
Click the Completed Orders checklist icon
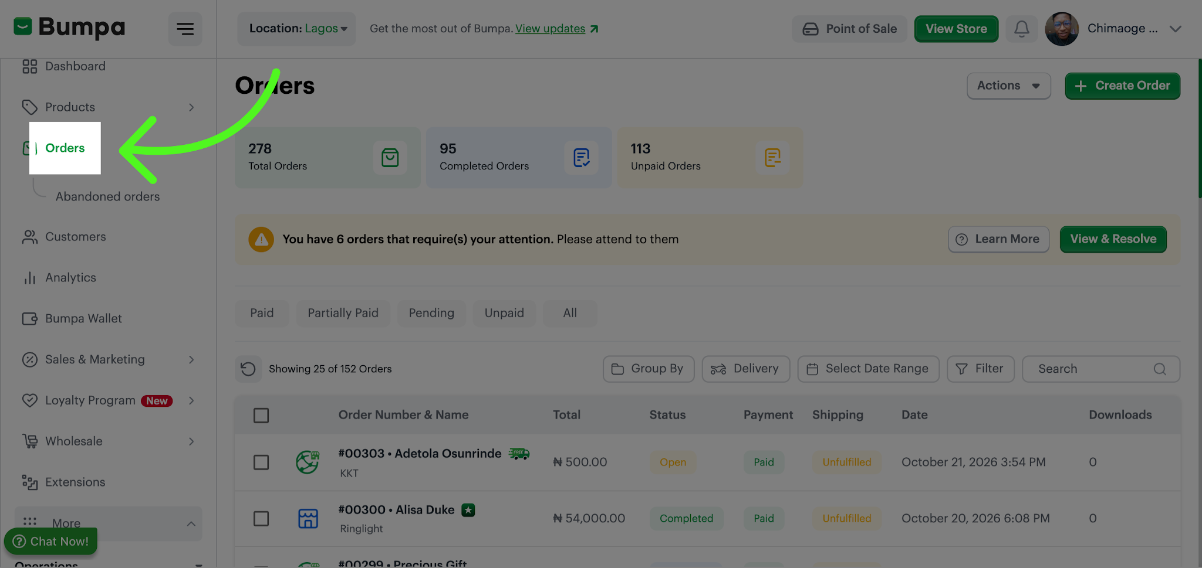click(x=582, y=158)
